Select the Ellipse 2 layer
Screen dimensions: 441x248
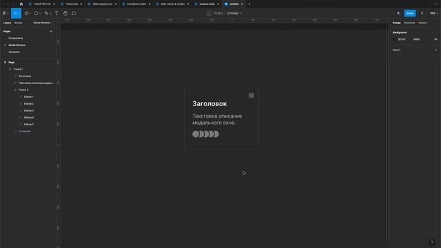pos(29,104)
